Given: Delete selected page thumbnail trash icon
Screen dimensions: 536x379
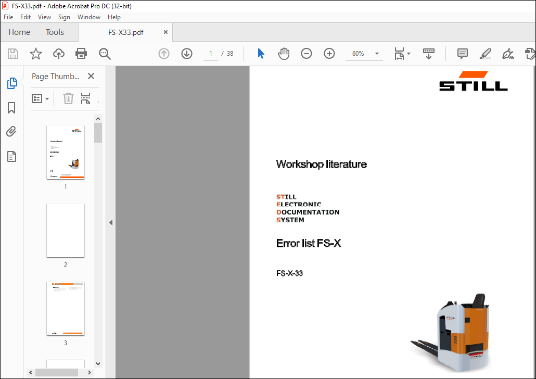Looking at the screenshot, I should click(x=68, y=98).
